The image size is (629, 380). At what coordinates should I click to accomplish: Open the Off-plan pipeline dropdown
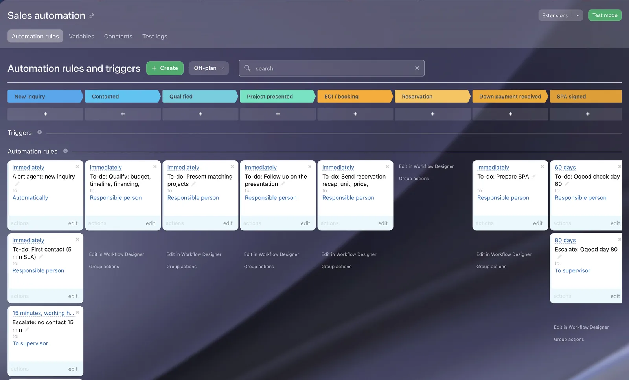(209, 68)
